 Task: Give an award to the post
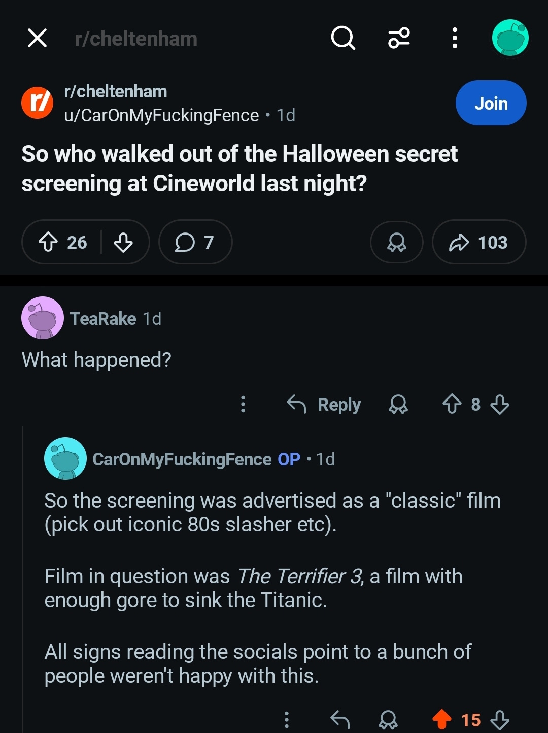coord(396,242)
